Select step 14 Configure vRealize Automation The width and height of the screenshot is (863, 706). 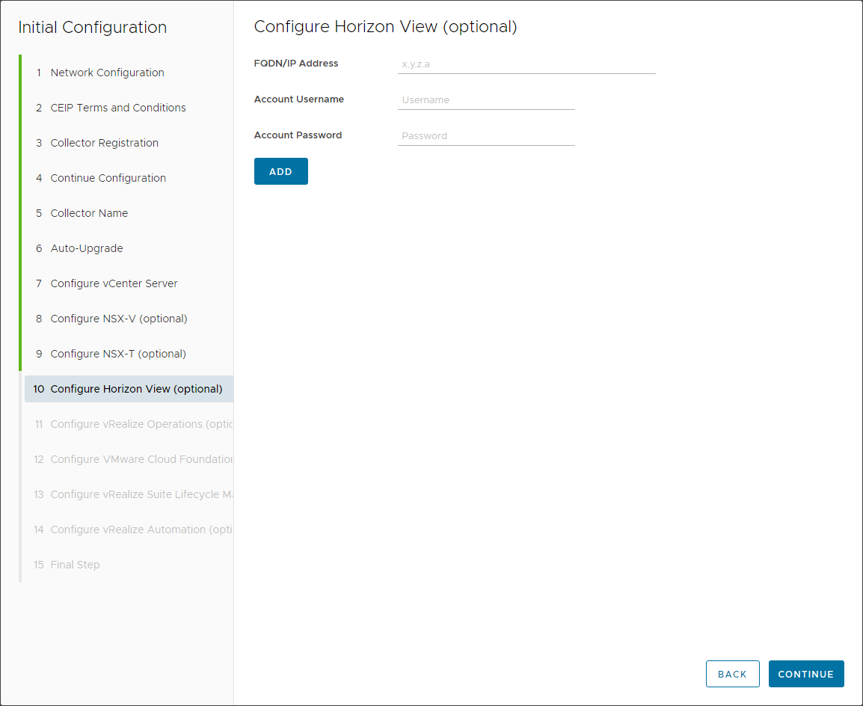[129, 530]
